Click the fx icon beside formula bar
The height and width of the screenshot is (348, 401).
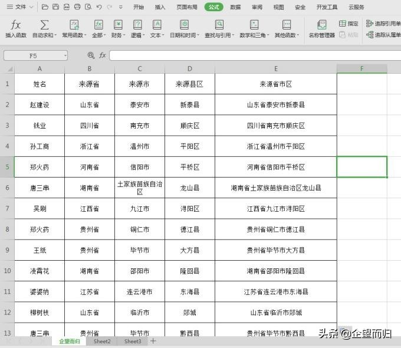click(x=102, y=55)
